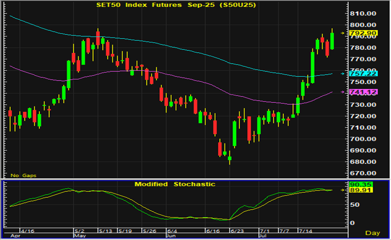Image resolution: width=391 pixels, height=240 pixels.
Task: Click the arrow marker beside 792.90
Action: (343, 33)
